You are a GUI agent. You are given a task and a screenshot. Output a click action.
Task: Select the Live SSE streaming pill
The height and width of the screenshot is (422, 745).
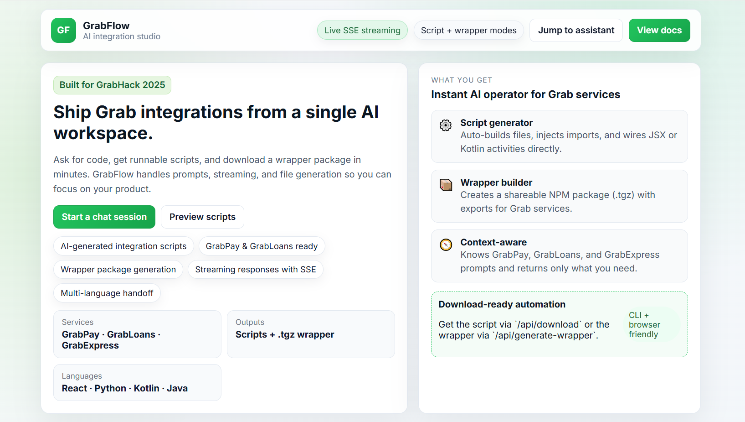pyautogui.click(x=362, y=30)
